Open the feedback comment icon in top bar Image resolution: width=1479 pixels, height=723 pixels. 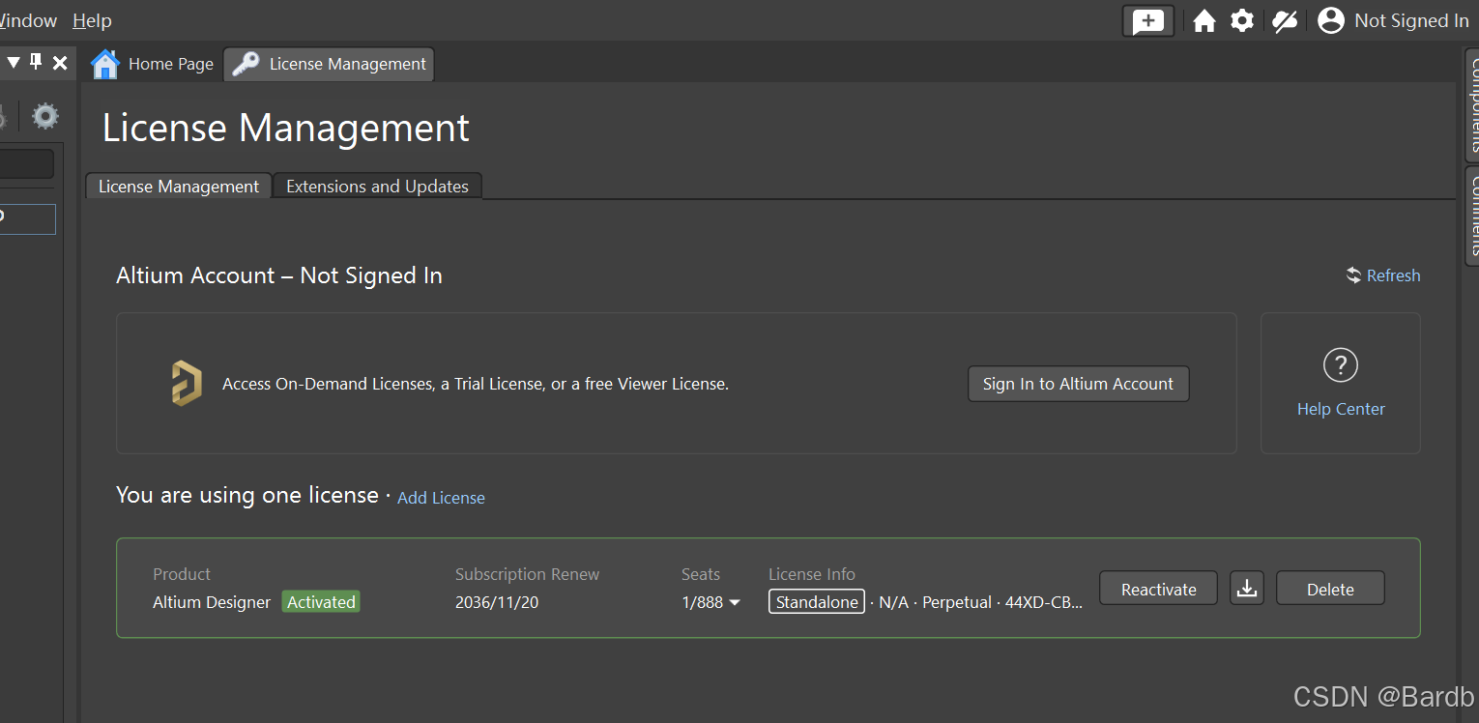[x=1147, y=21]
